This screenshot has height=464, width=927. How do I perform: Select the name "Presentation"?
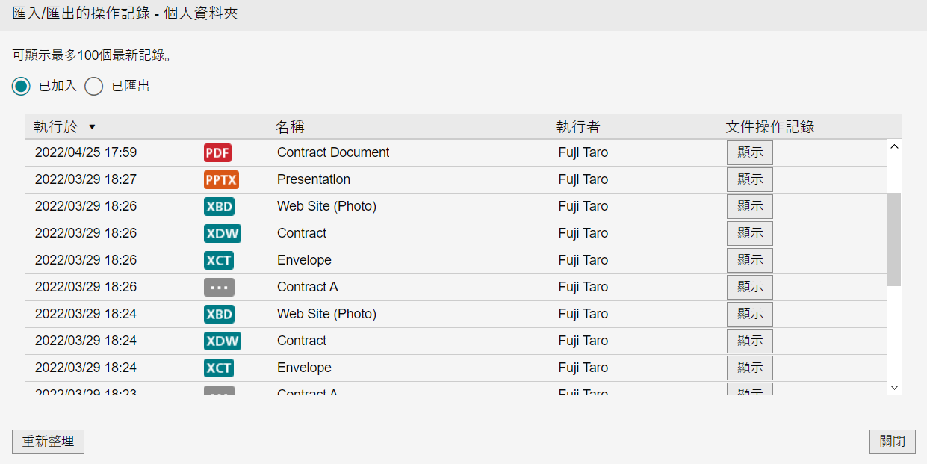314,179
